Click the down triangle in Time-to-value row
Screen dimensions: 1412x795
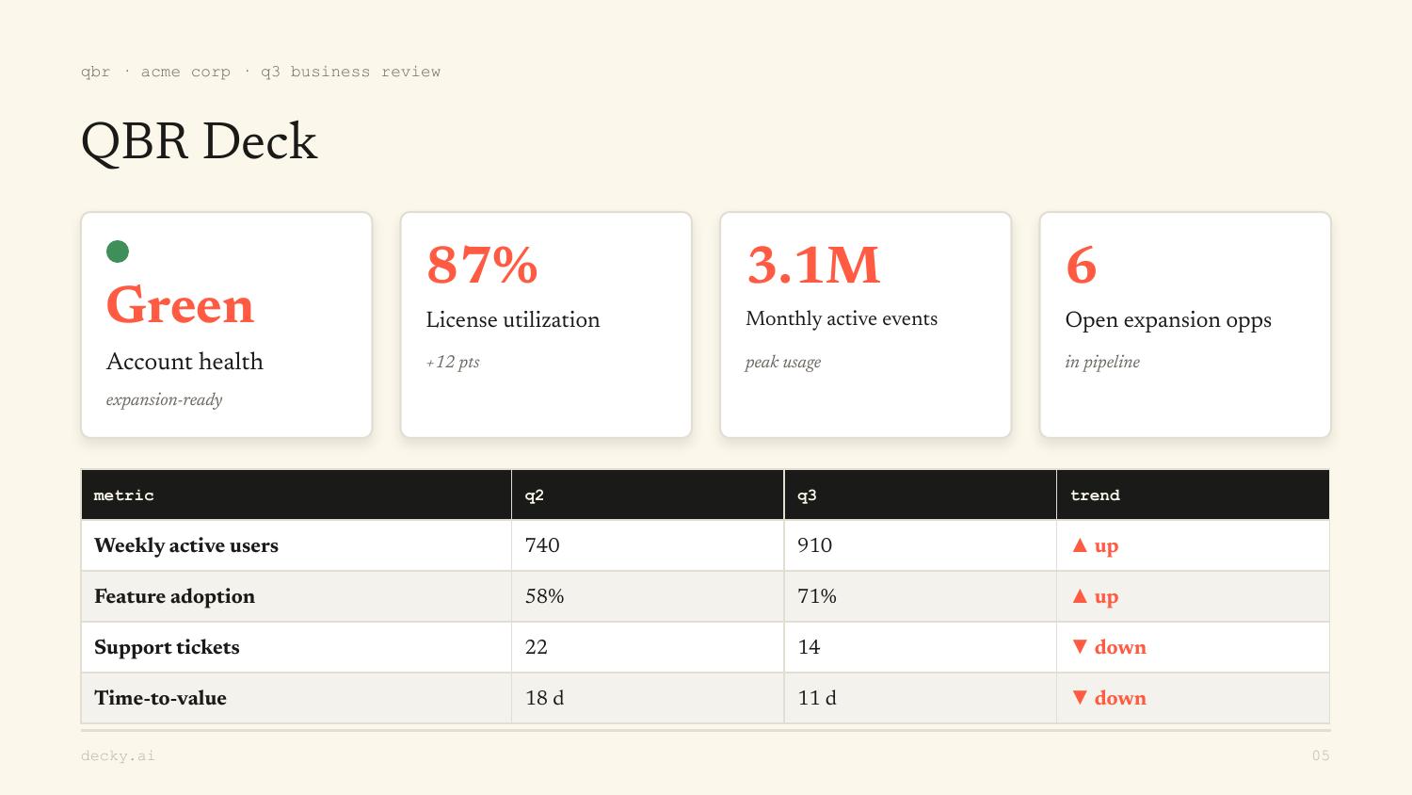click(1080, 698)
